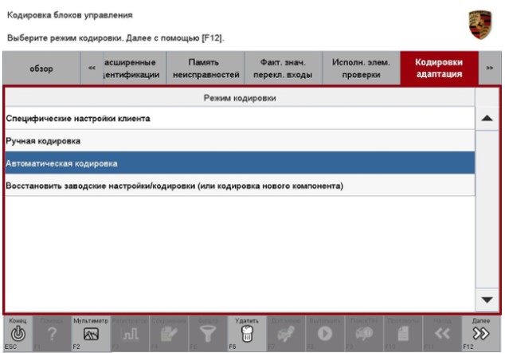Click the scrollbar down arrow
The height and width of the screenshot is (353, 505).
tap(487, 299)
